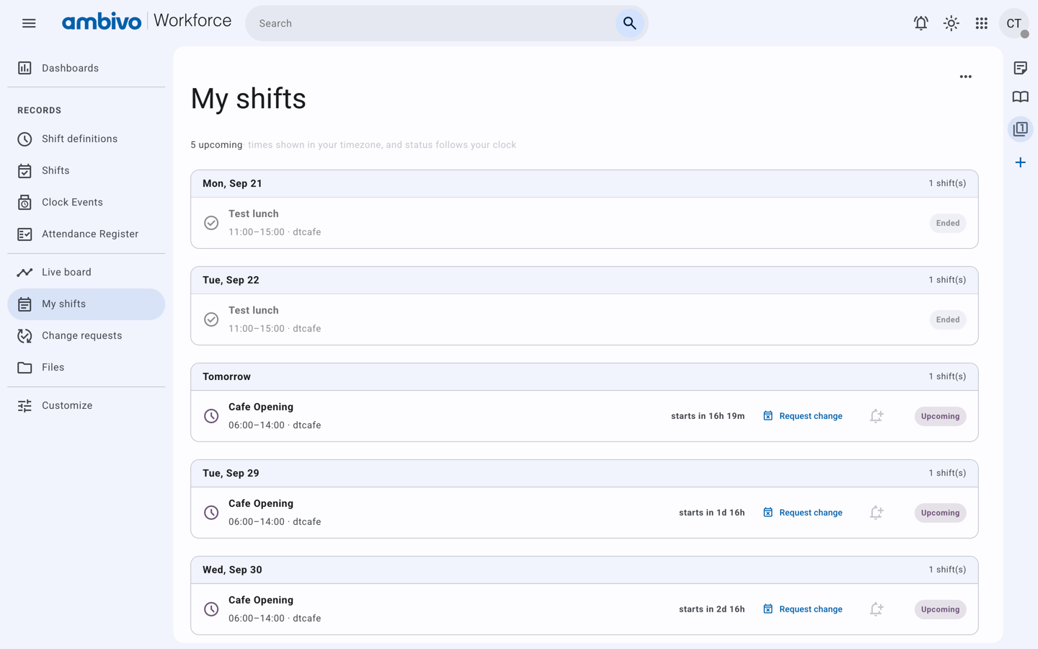The image size is (1038, 649).
Task: Click the clock icon on Tue, Sep 29 shift
Action: [x=211, y=513]
